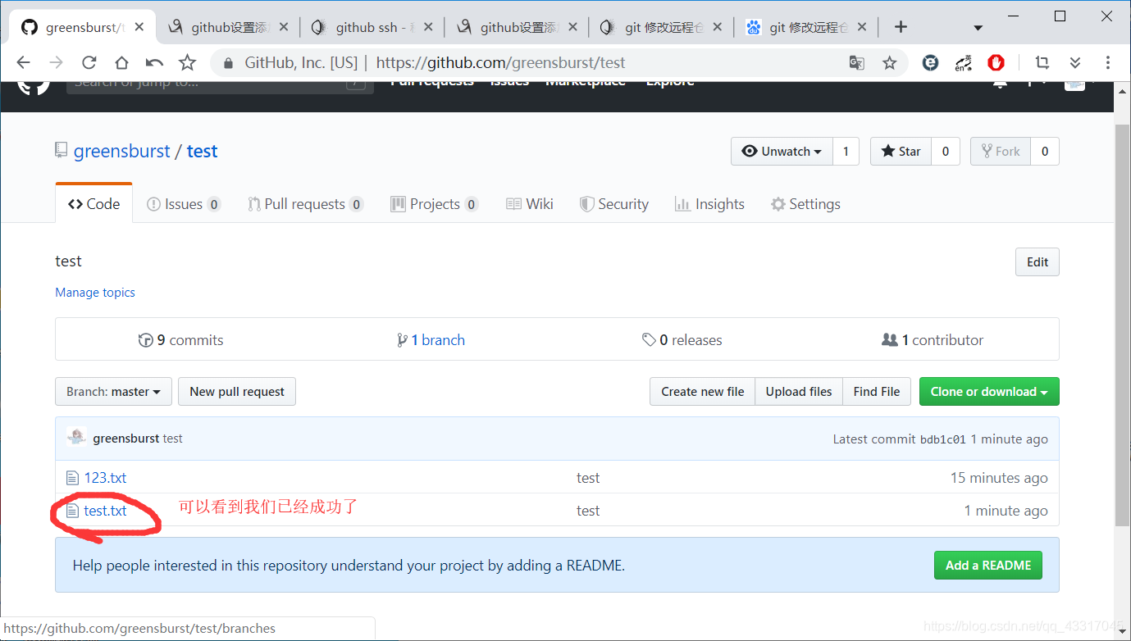Open the greensburst owner link
The image size is (1131, 641).
pyautogui.click(x=122, y=151)
